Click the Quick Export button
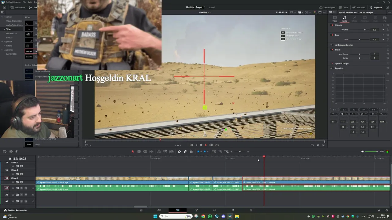Image resolution: width=392 pixels, height=220 pixels. [327, 7]
